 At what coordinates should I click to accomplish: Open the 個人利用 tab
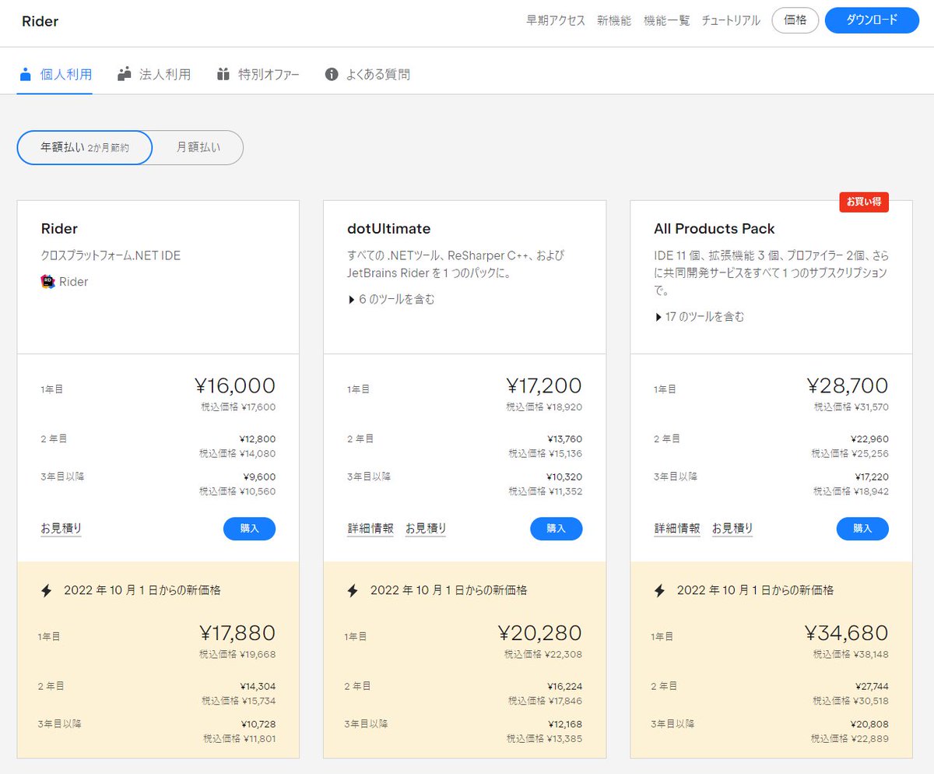point(54,75)
